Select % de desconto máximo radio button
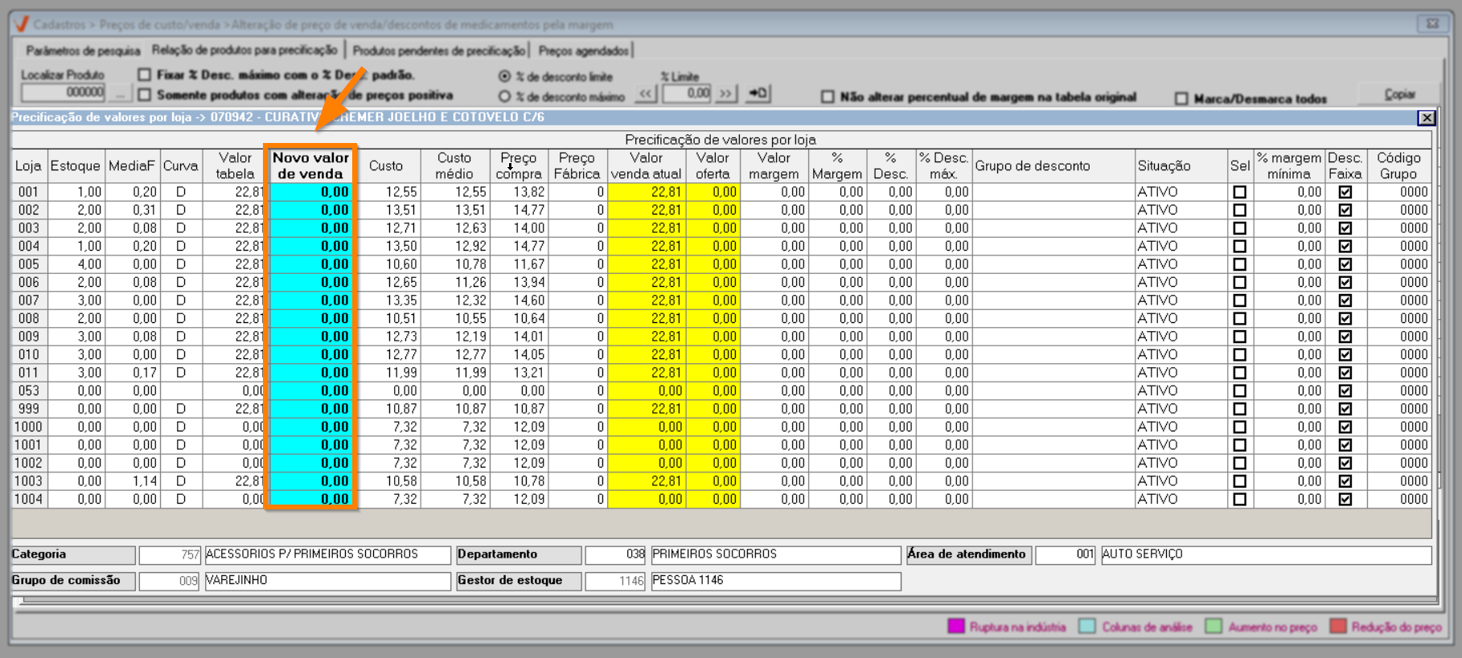 click(x=505, y=96)
